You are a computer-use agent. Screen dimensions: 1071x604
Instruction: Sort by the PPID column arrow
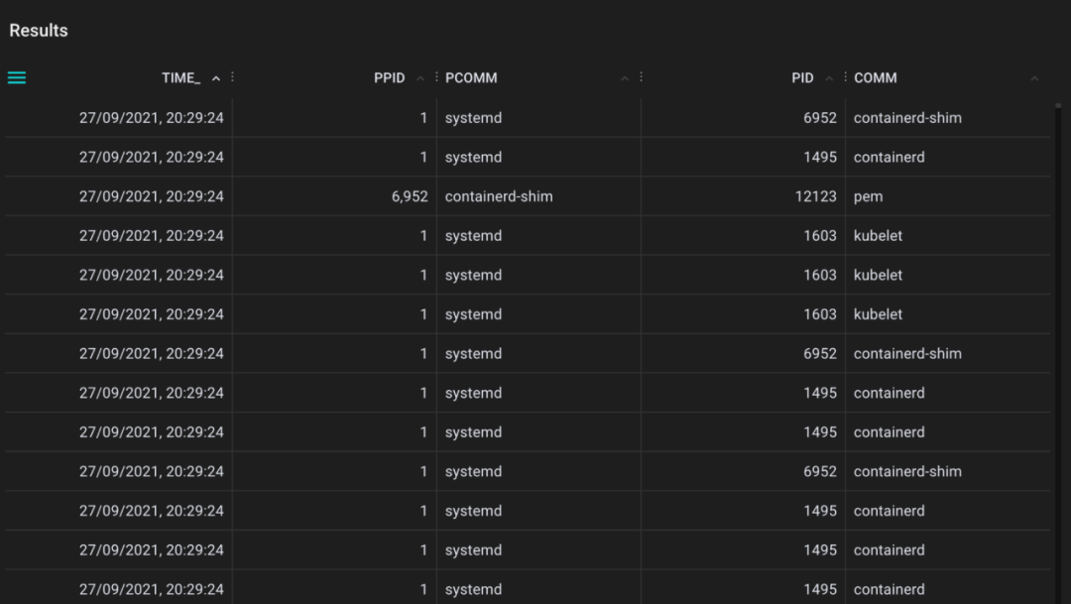(x=420, y=78)
